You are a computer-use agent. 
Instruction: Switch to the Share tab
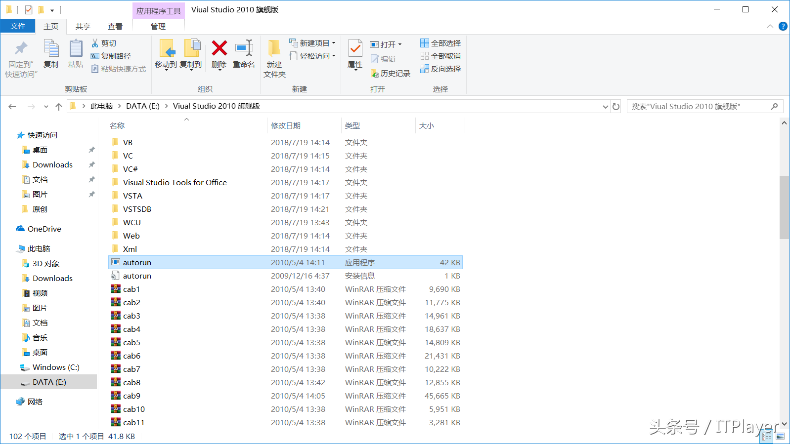[83, 26]
